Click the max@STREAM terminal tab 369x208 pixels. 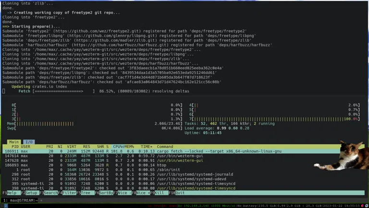[20, 200]
